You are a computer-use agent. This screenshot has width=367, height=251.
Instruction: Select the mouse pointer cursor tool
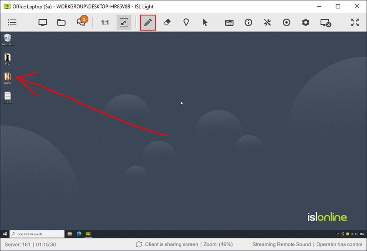pyautogui.click(x=205, y=22)
